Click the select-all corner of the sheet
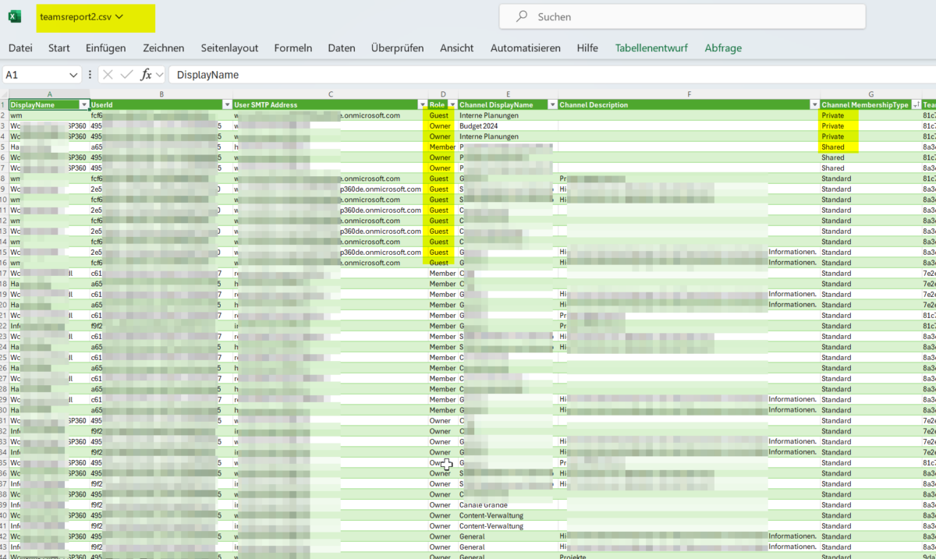The height and width of the screenshot is (559, 936). (4, 94)
